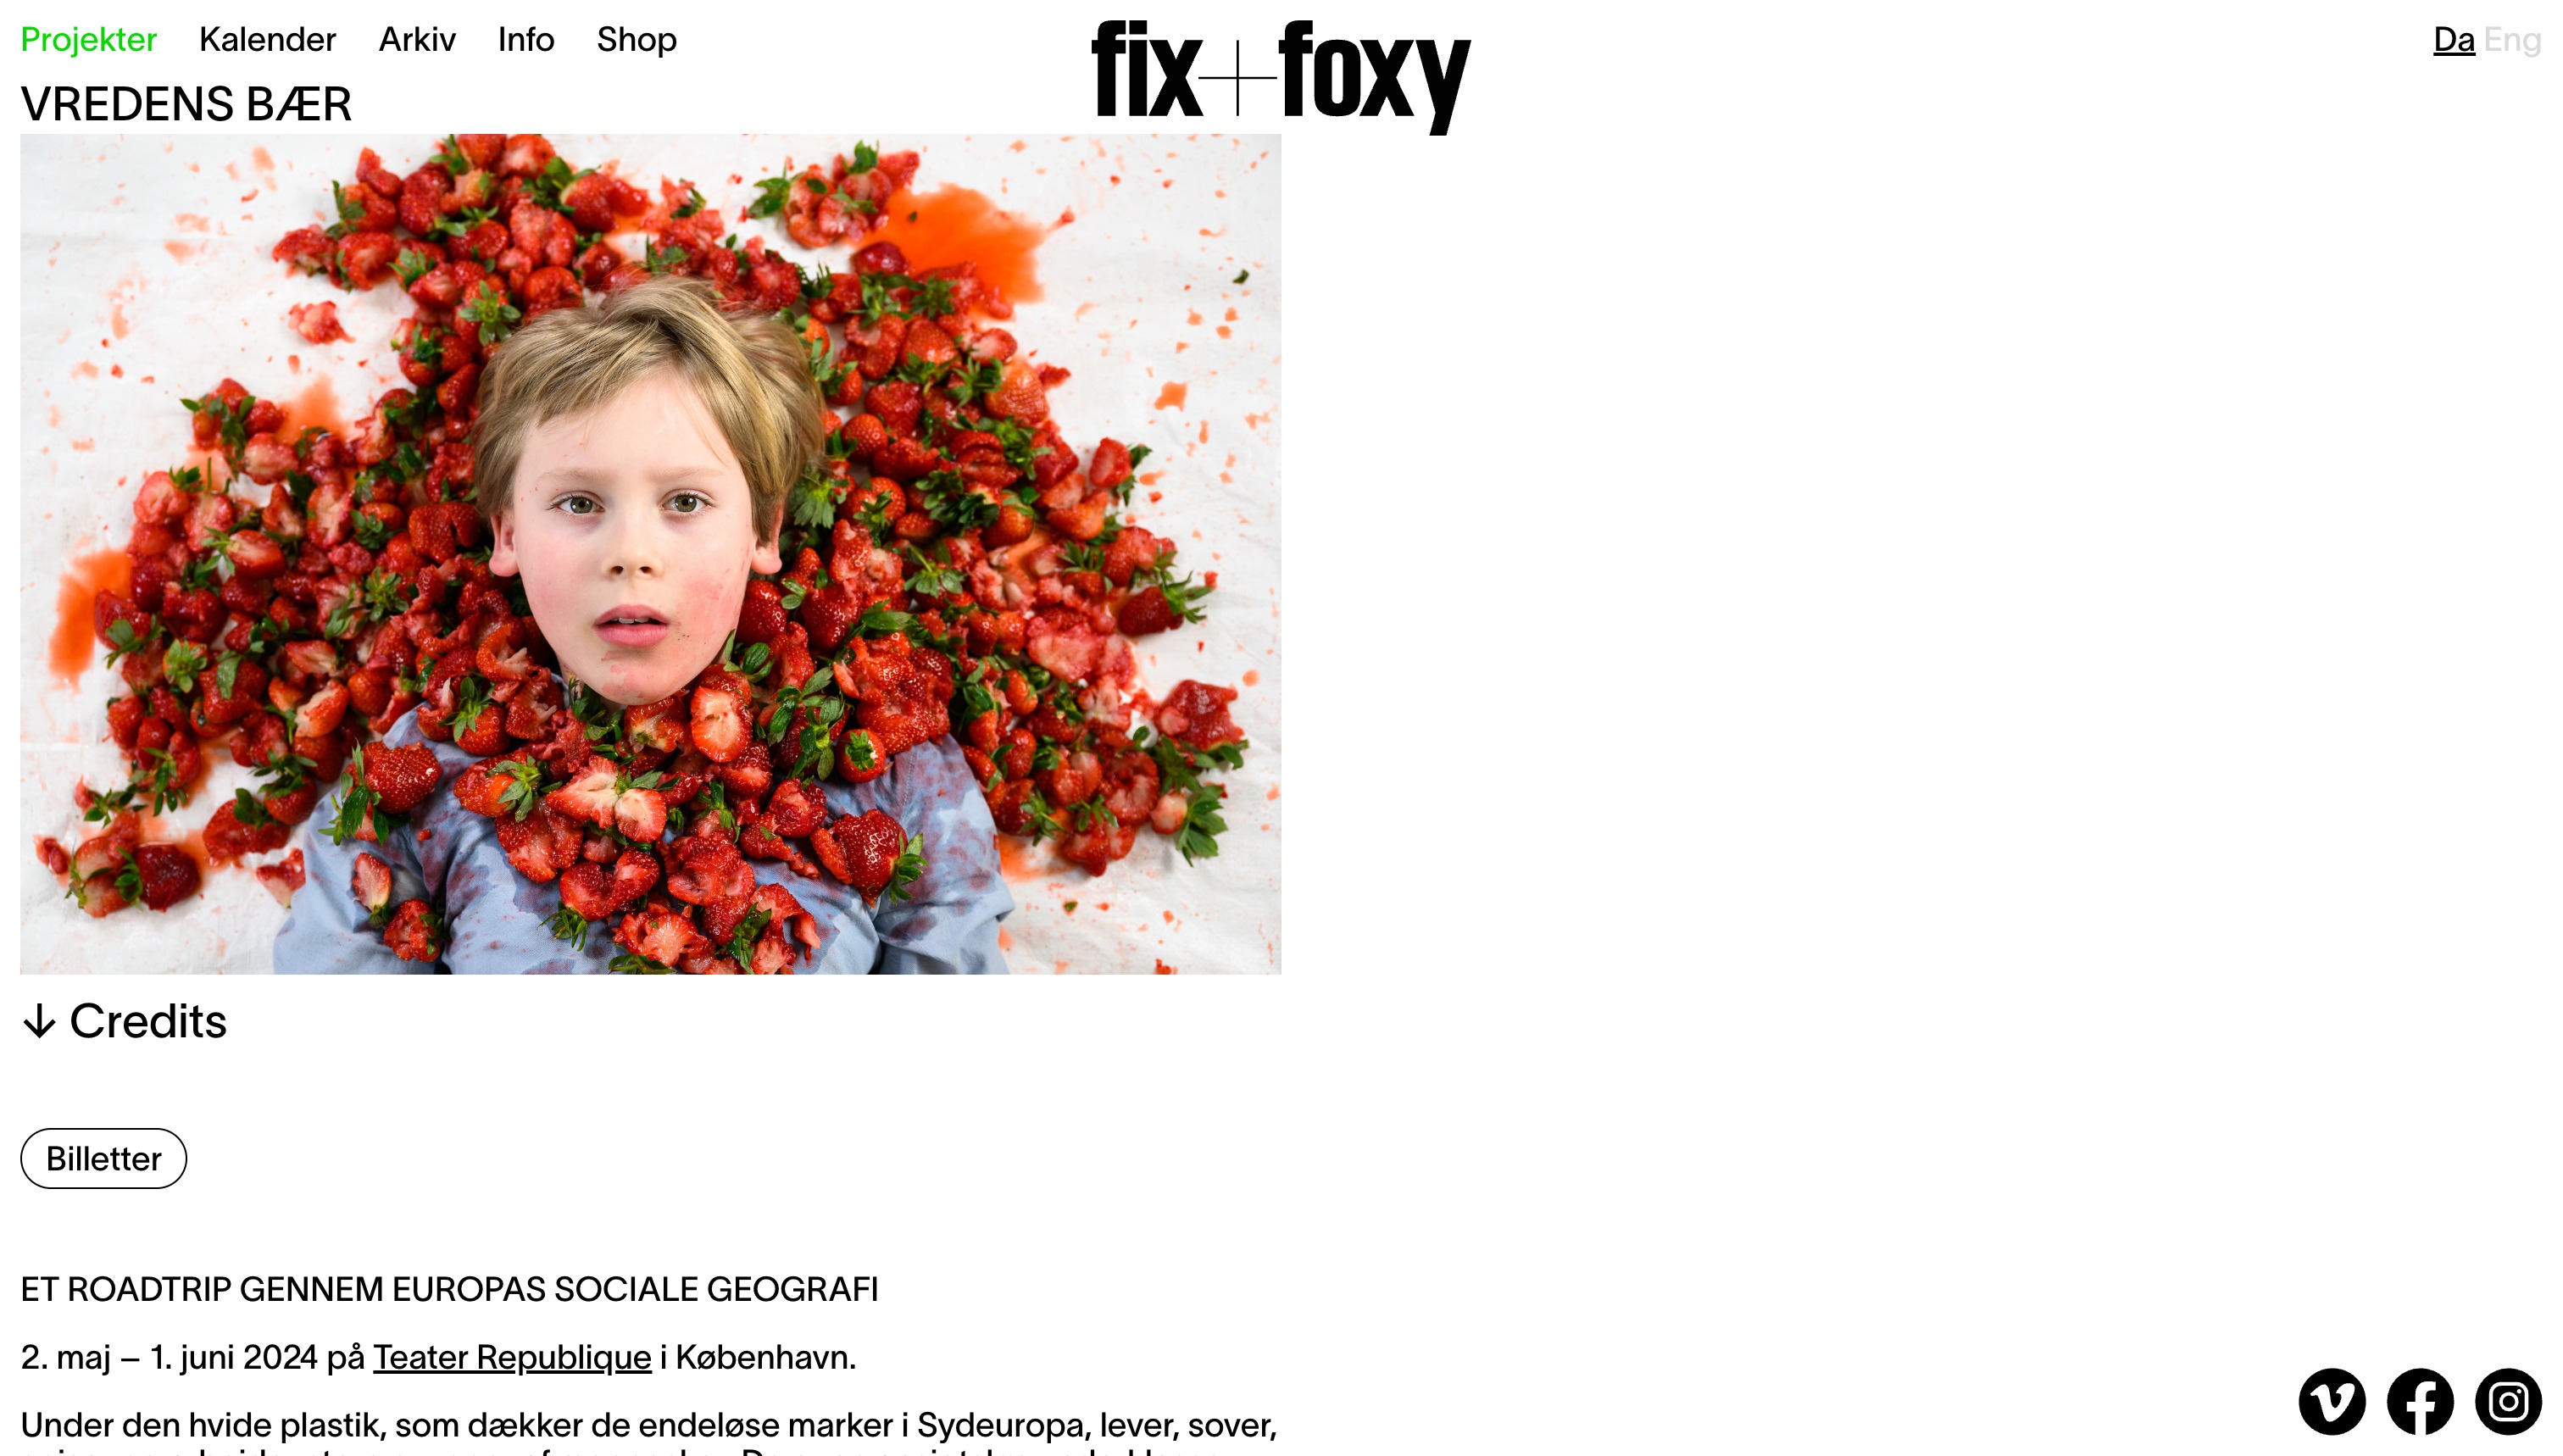Click the down arrow beside Credits
2563x1456 pixels.
pyautogui.click(x=39, y=1021)
